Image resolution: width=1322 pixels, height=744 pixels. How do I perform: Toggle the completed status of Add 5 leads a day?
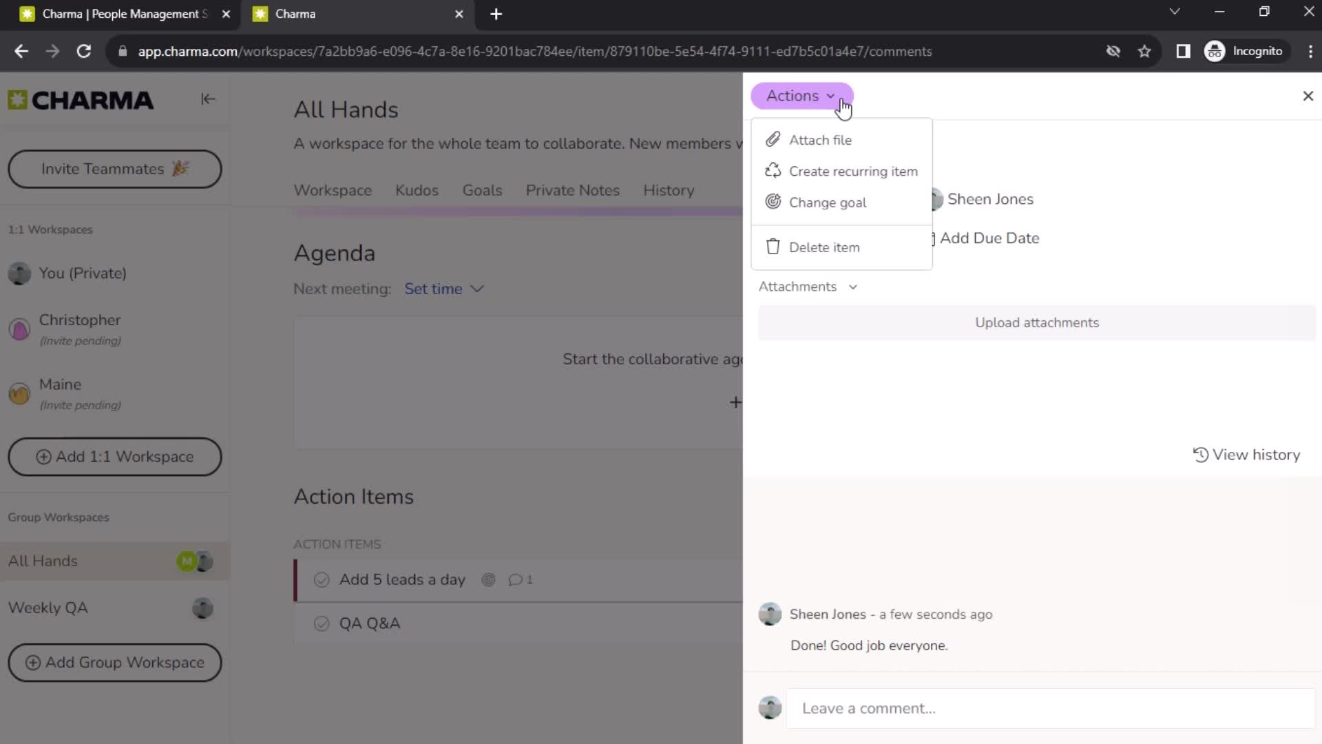[320, 579]
